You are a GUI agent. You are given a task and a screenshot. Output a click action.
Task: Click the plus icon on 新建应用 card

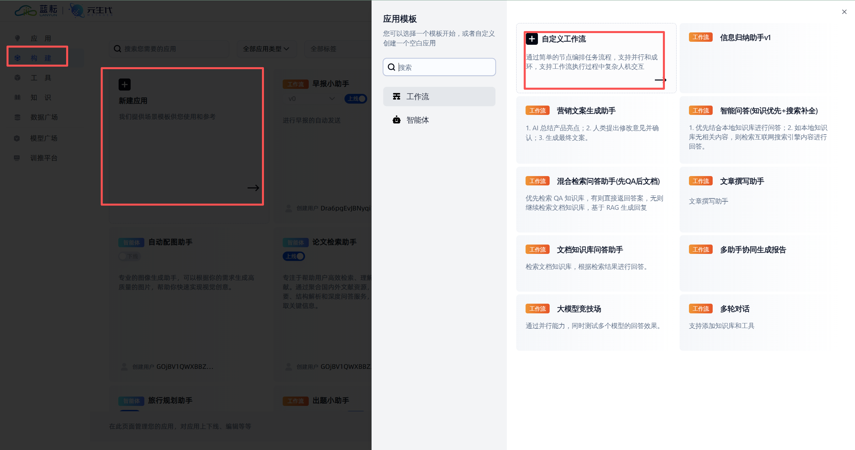coord(125,85)
